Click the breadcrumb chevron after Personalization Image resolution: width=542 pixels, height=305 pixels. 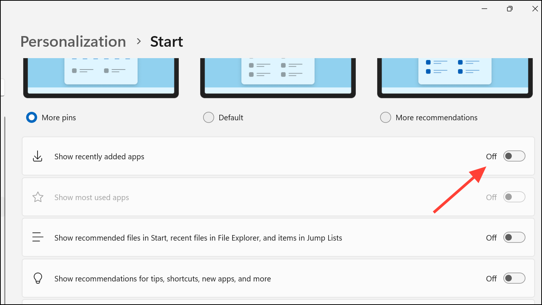pos(139,42)
